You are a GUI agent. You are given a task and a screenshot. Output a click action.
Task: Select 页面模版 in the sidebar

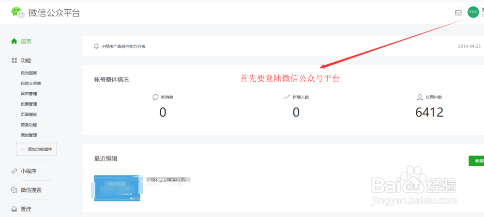click(x=29, y=115)
